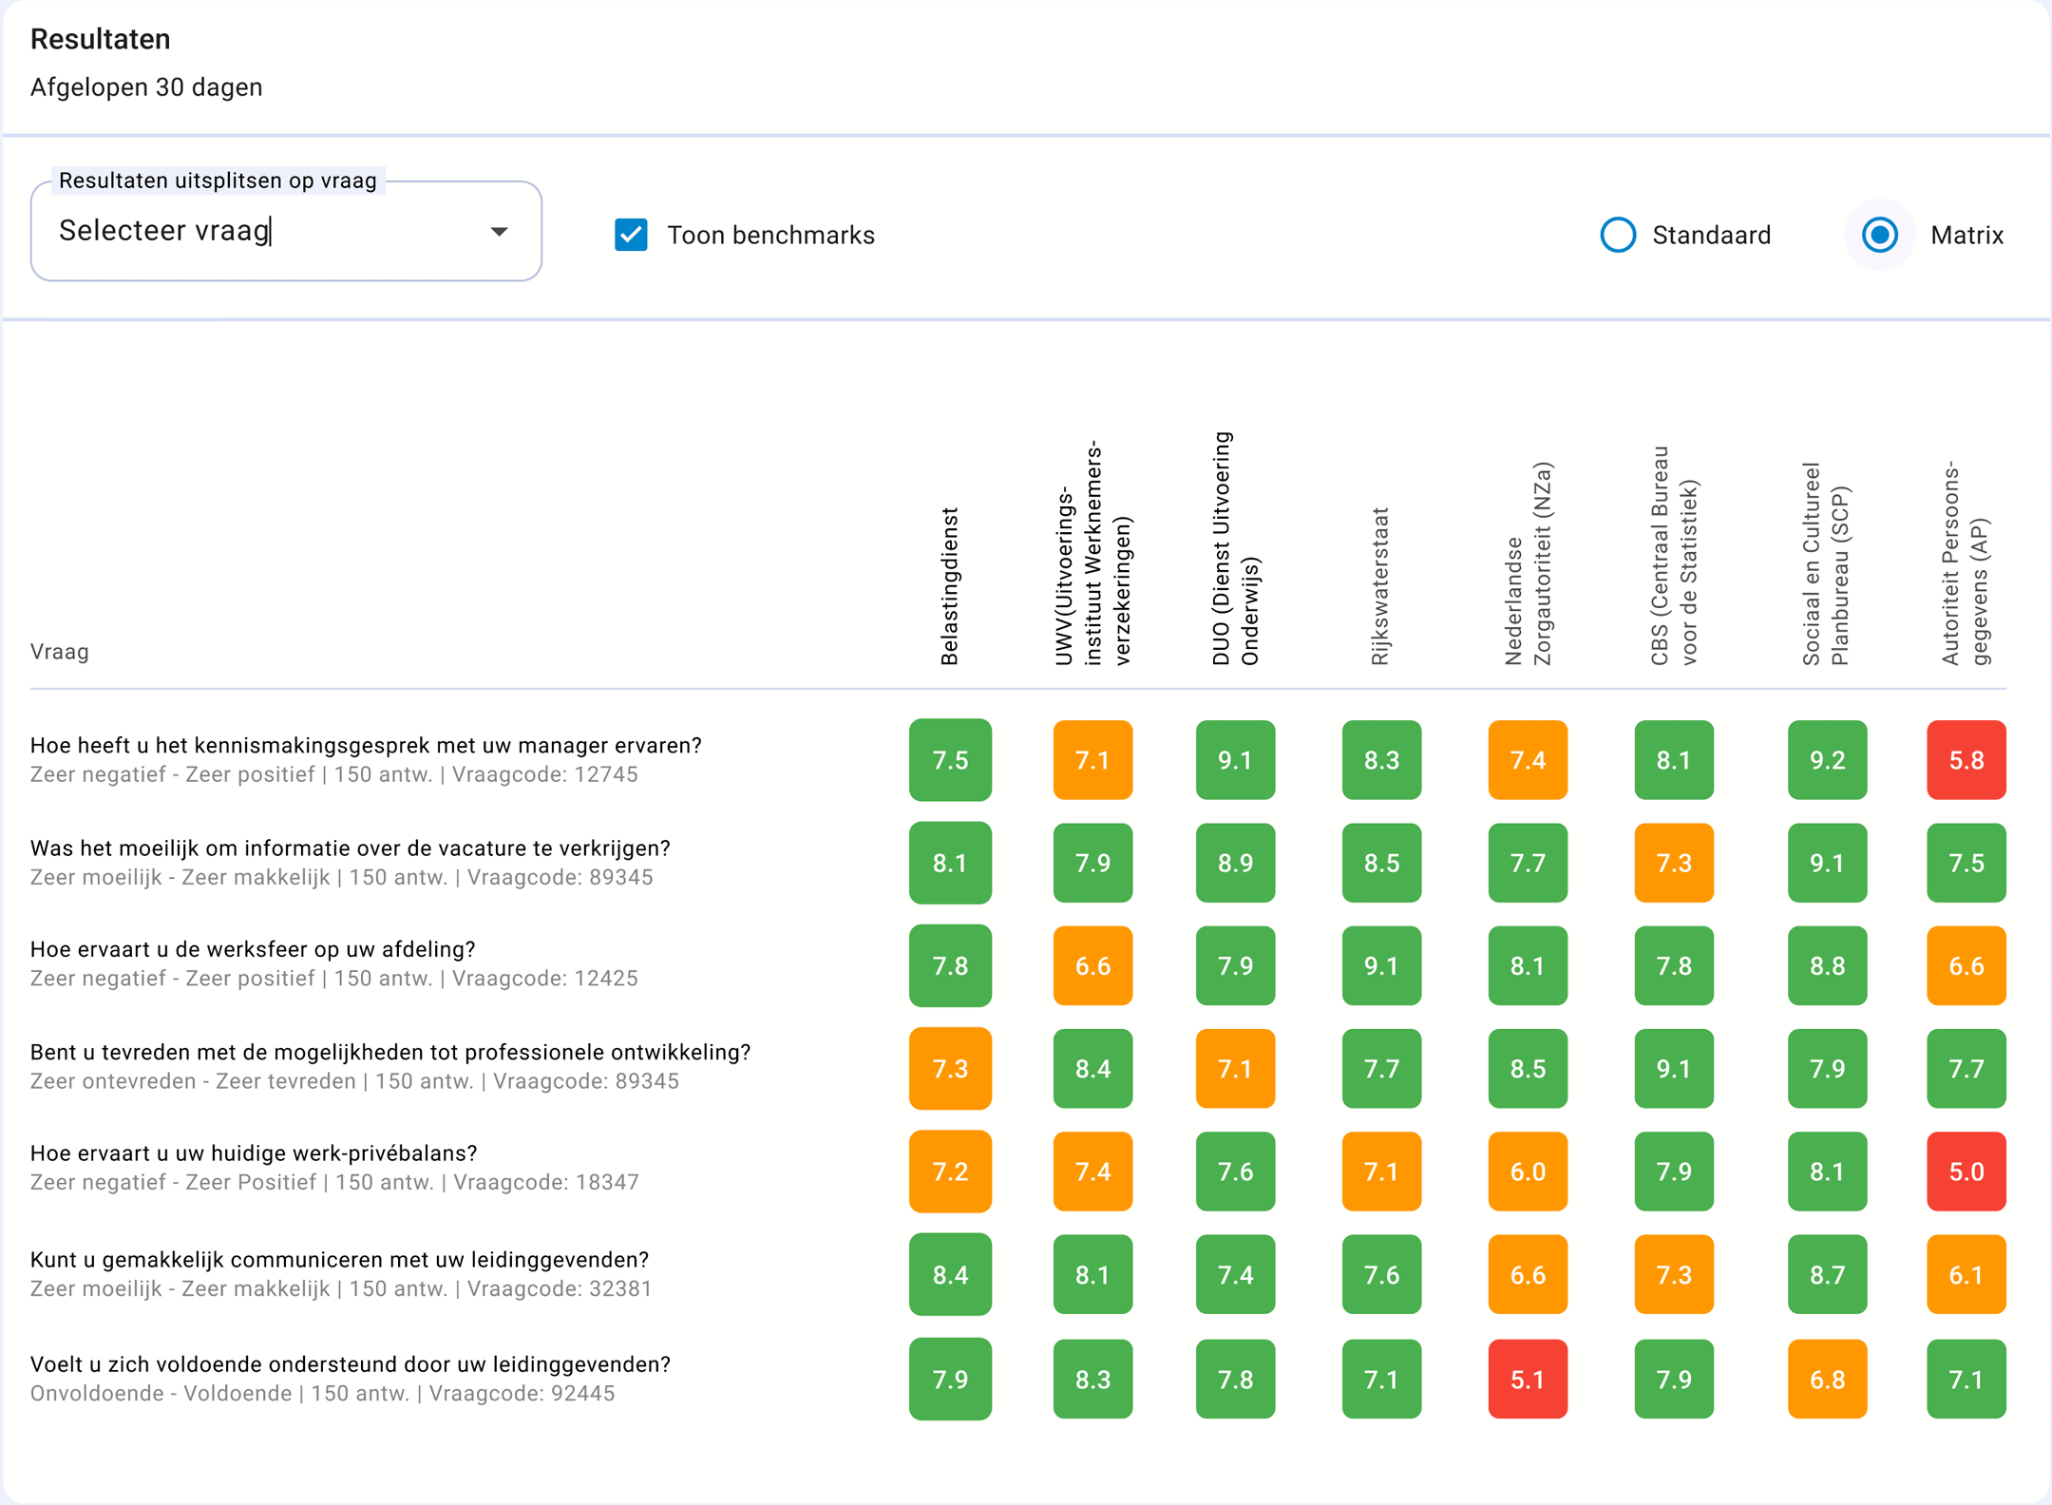Click the orange 6.8 score in the bottom row
The width and height of the screenshot is (2052, 1505).
point(1827,1379)
